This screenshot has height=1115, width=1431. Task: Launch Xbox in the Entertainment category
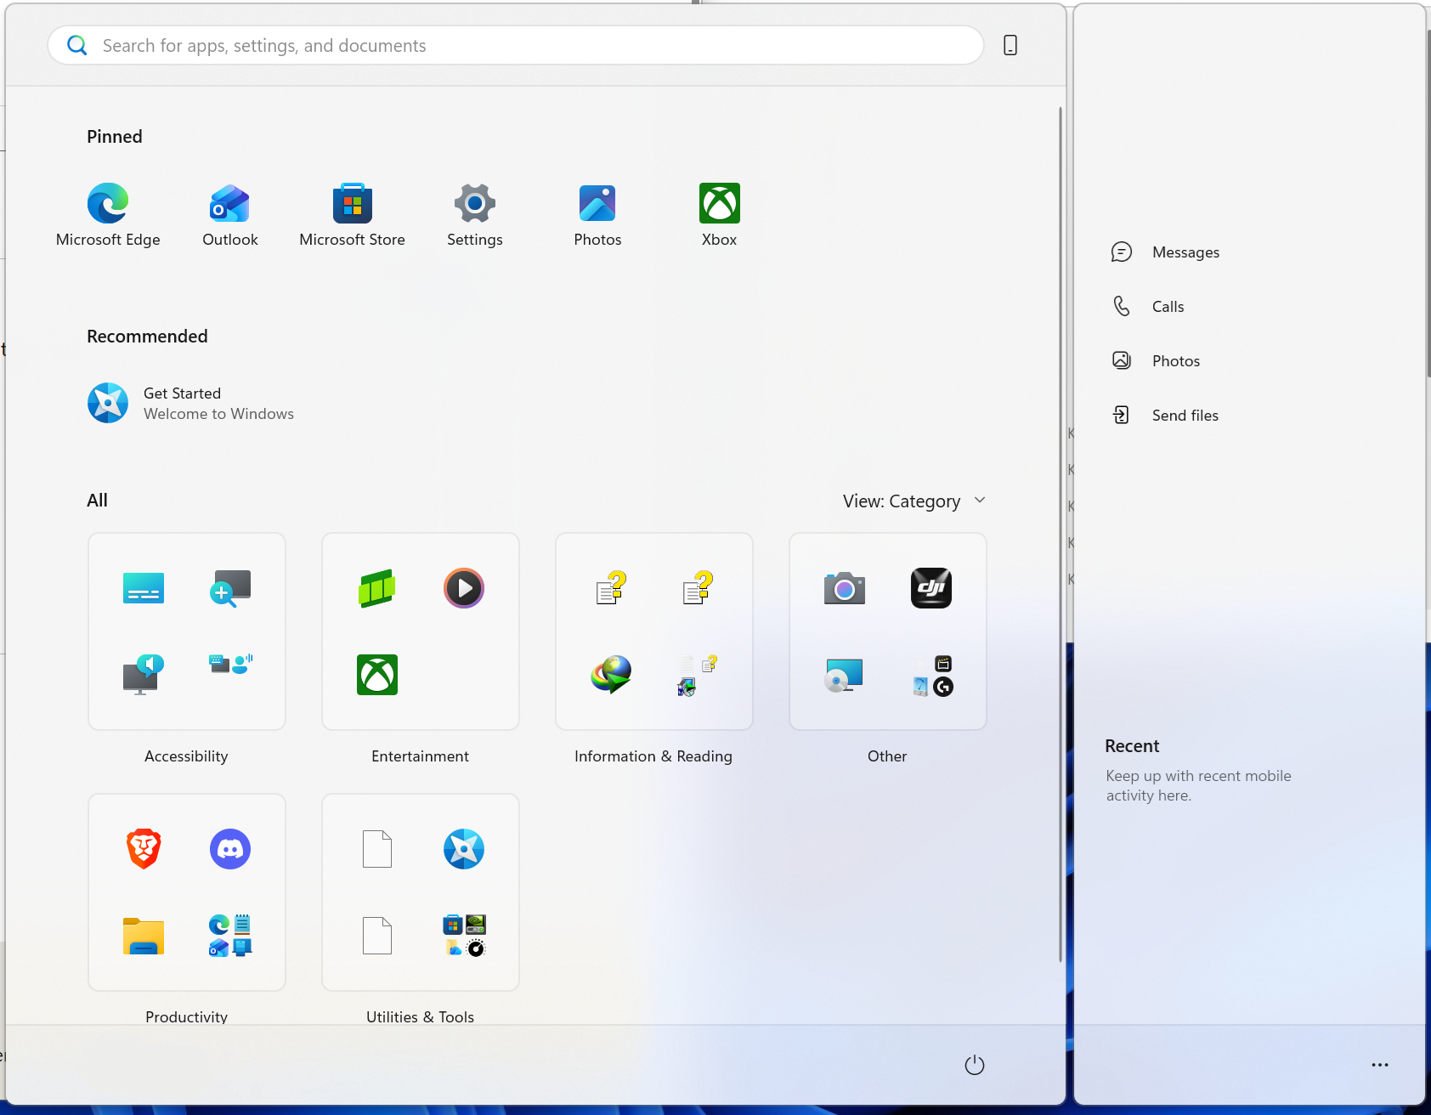point(377,675)
